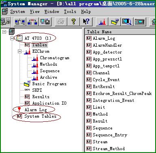Collapse the AT 4703 (1) tree node
The image size is (156, 153).
[x=12, y=39]
